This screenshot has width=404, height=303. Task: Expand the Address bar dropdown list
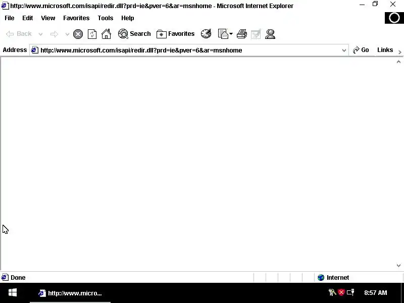click(x=344, y=50)
